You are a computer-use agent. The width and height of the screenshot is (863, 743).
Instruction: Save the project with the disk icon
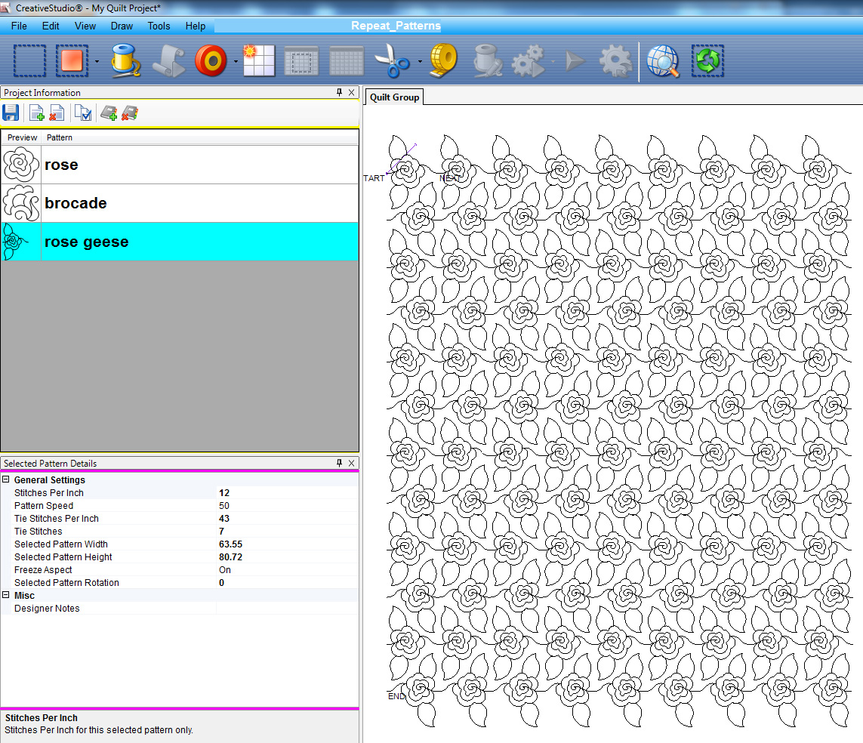click(11, 113)
